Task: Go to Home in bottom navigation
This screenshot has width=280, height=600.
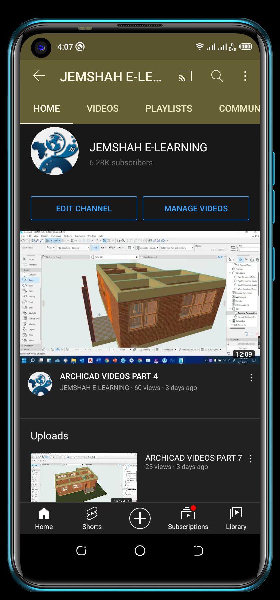Action: (44, 518)
